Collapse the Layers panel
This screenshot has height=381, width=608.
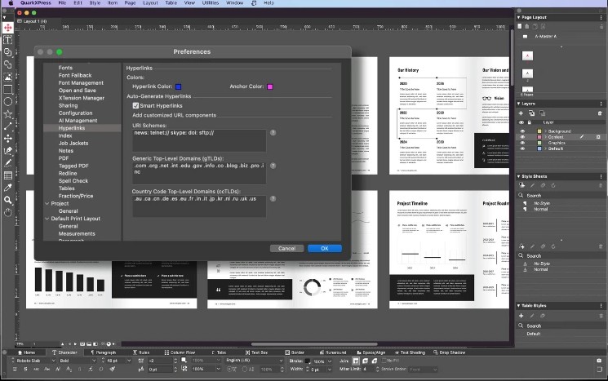pyautogui.click(x=519, y=104)
